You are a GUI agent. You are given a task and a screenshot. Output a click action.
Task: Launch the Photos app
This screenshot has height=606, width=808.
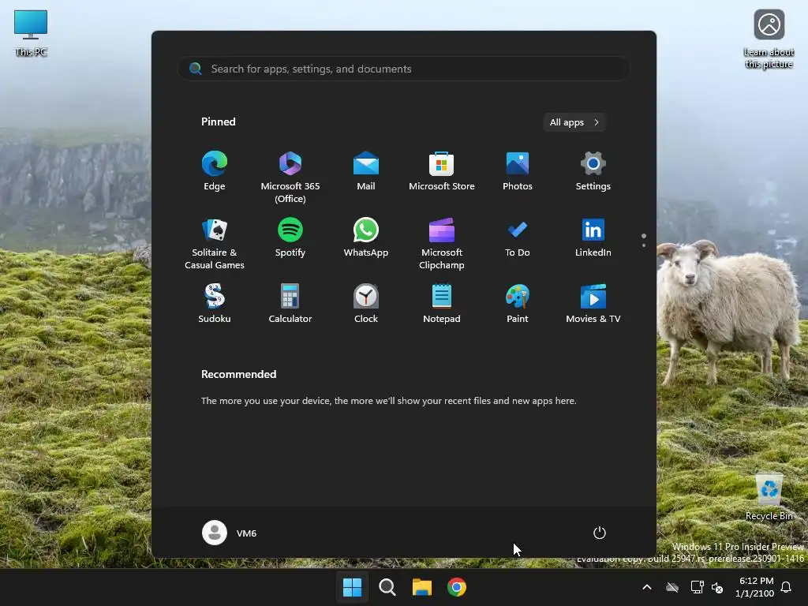coord(518,171)
